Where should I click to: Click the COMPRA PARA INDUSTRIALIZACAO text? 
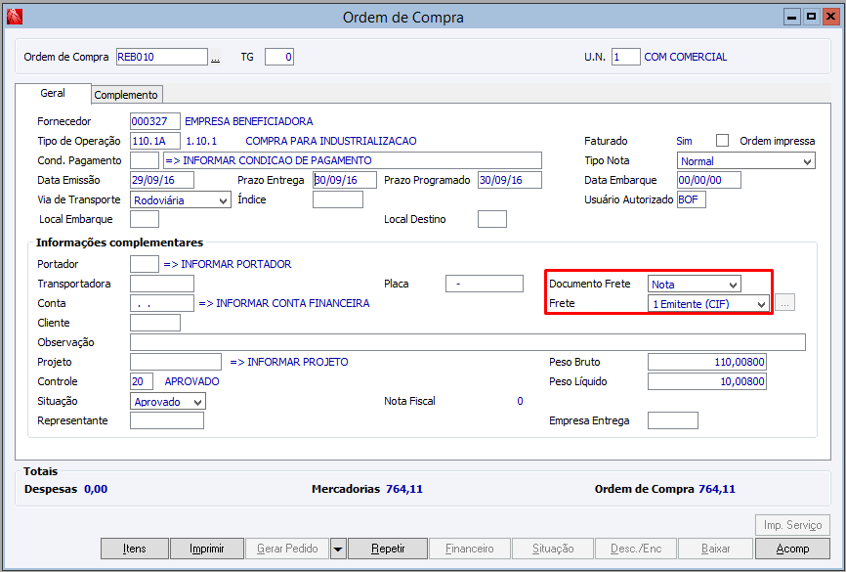tap(331, 141)
